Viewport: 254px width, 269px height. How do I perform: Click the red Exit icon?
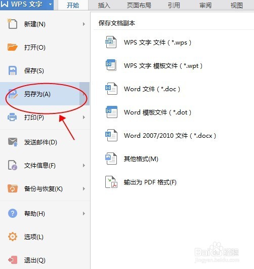(13, 260)
